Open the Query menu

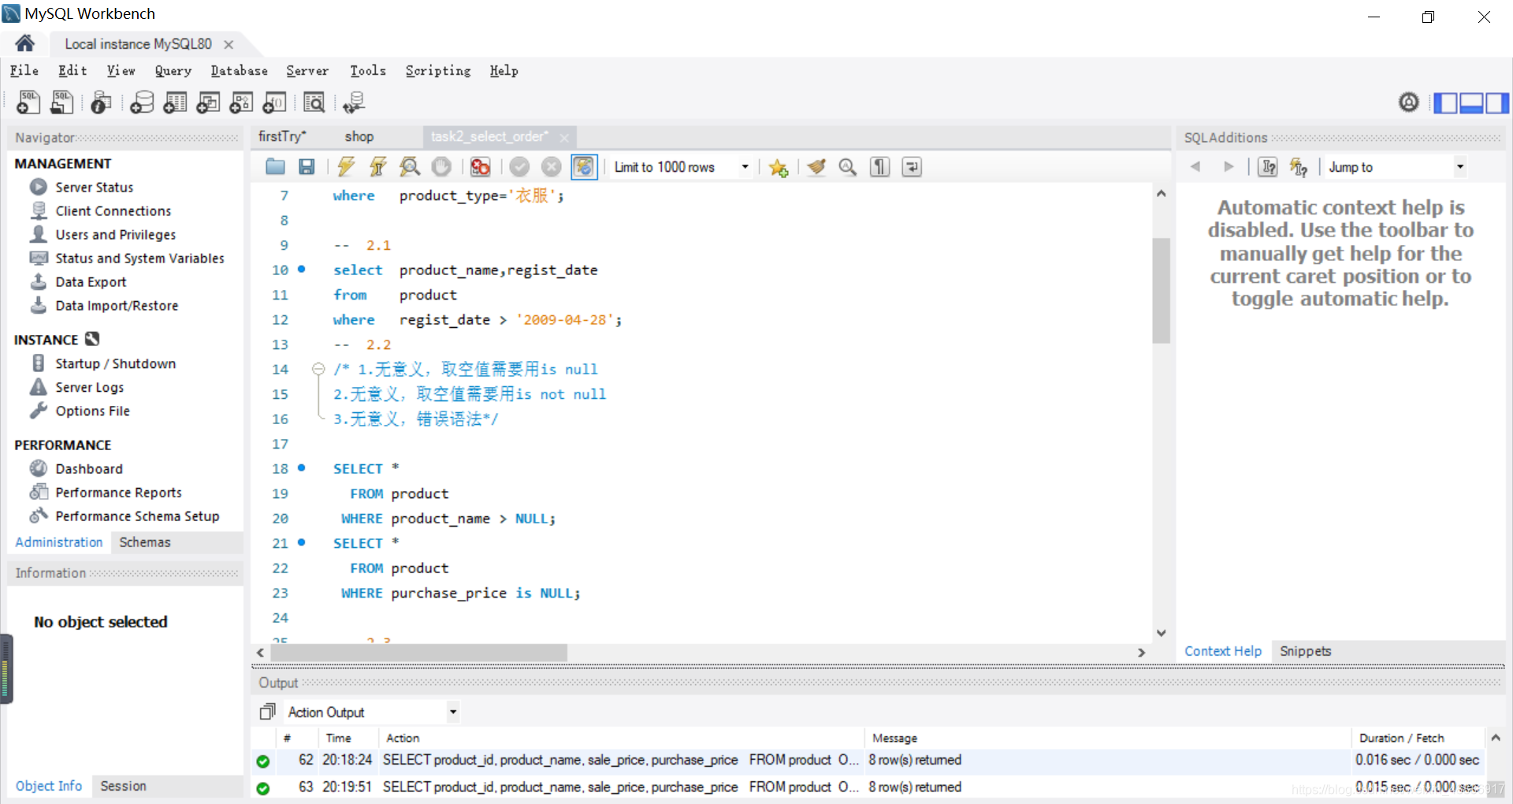click(173, 71)
